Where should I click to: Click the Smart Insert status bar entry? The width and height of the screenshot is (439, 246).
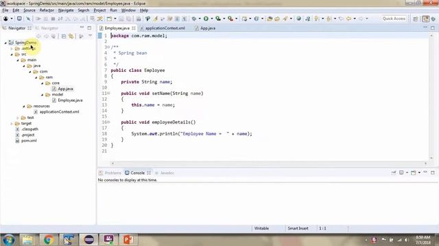click(298, 228)
